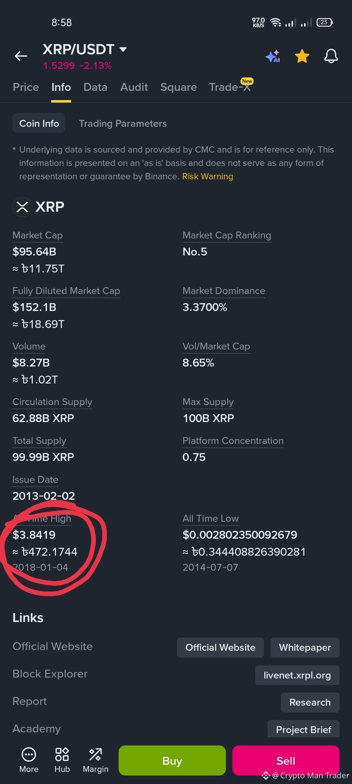Open the Trade-X tab
Image resolution: width=352 pixels, height=784 pixels.
(x=230, y=87)
